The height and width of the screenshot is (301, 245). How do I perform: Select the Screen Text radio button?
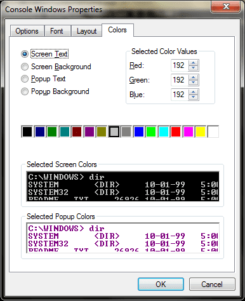tap(25, 54)
